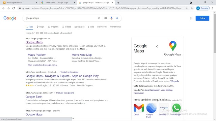Select the 'Imagens' search filter tab
216x121 pixels.
click(53, 27)
